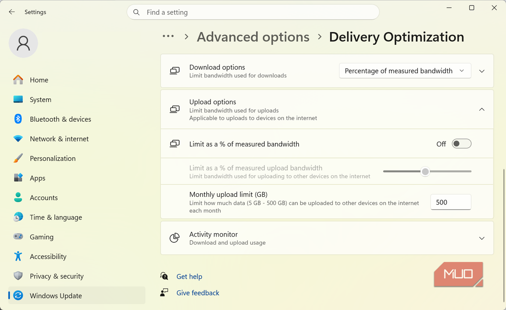Click the Windows Update sync icon
506x310 pixels.
pyautogui.click(x=18, y=296)
